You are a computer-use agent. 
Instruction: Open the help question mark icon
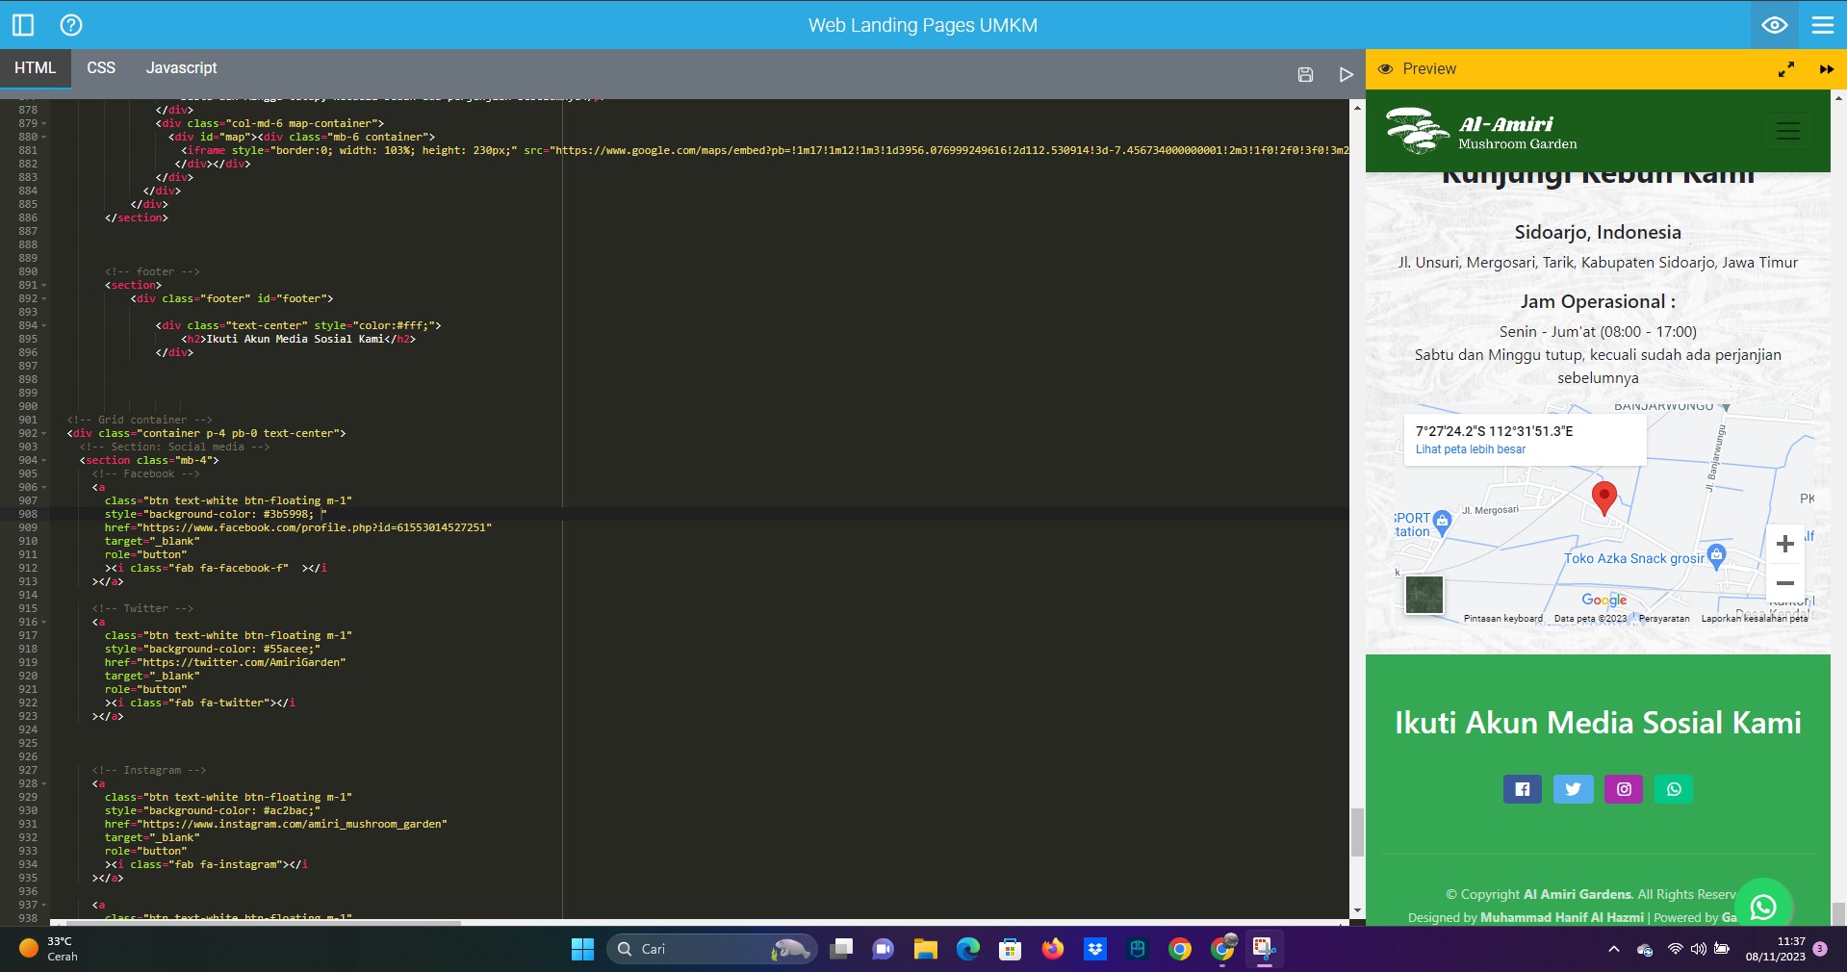coord(71,25)
